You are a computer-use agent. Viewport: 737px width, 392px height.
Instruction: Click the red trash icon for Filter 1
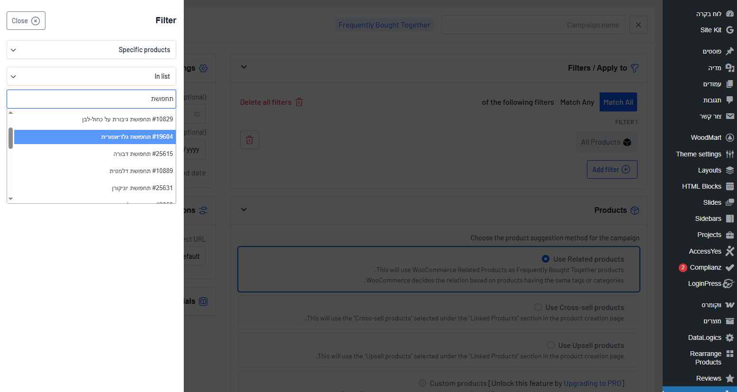(x=250, y=140)
